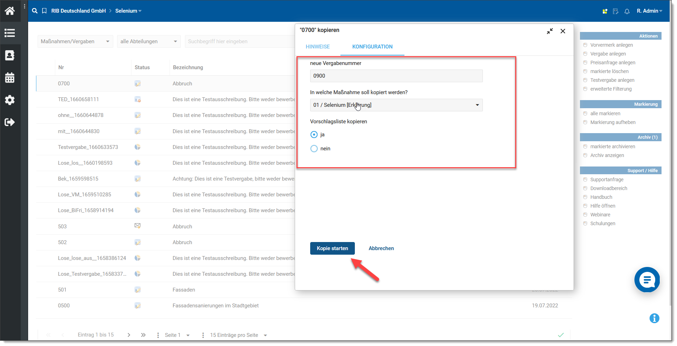This screenshot has width=677, height=346.
Task: Click the search magnifier icon
Action: (x=35, y=11)
